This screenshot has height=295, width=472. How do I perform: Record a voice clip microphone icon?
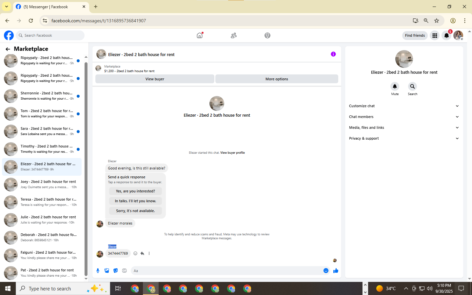click(x=98, y=271)
